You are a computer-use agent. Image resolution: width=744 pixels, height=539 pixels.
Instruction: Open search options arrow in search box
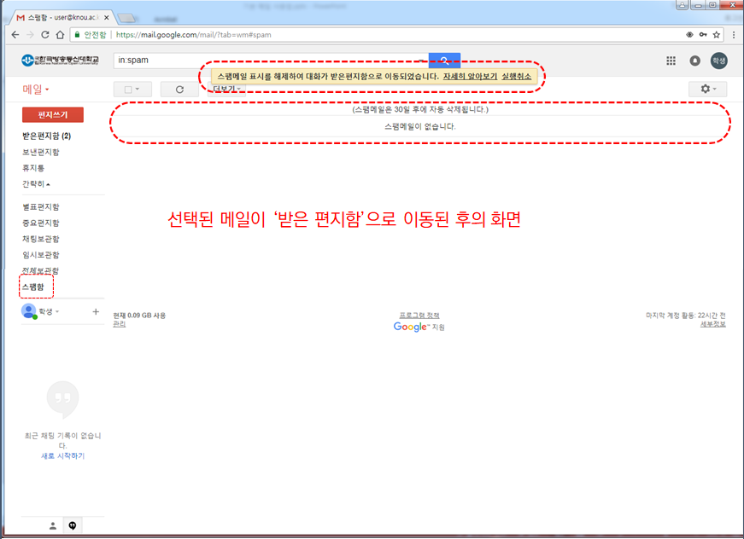421,61
